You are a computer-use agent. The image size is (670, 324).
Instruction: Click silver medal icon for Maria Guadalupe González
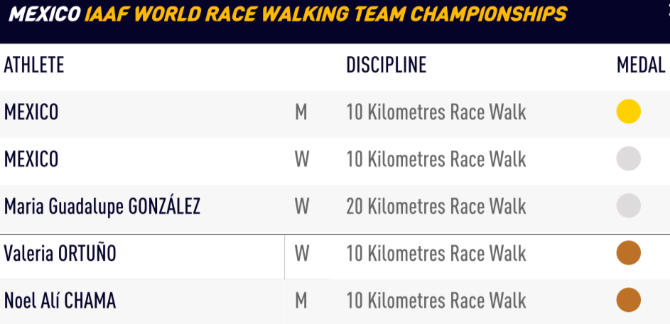[628, 206]
